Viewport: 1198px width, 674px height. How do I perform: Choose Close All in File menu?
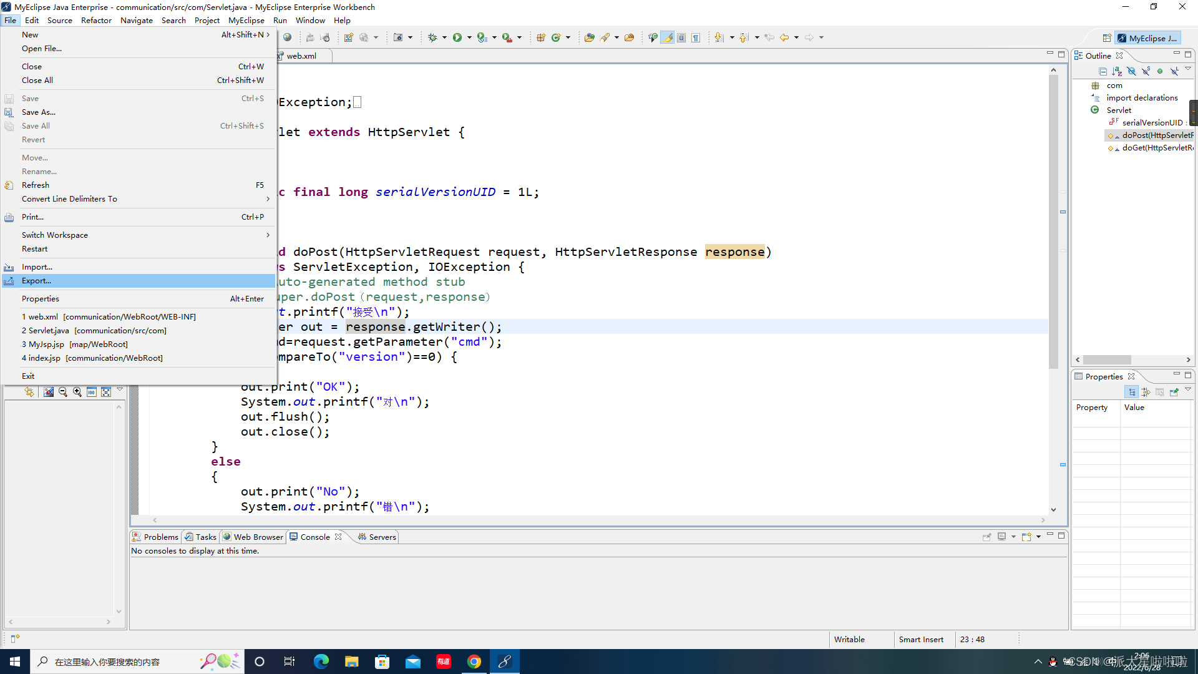139,81
